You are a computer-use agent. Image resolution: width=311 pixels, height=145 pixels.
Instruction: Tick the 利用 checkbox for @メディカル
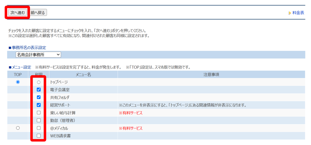click(x=39, y=128)
